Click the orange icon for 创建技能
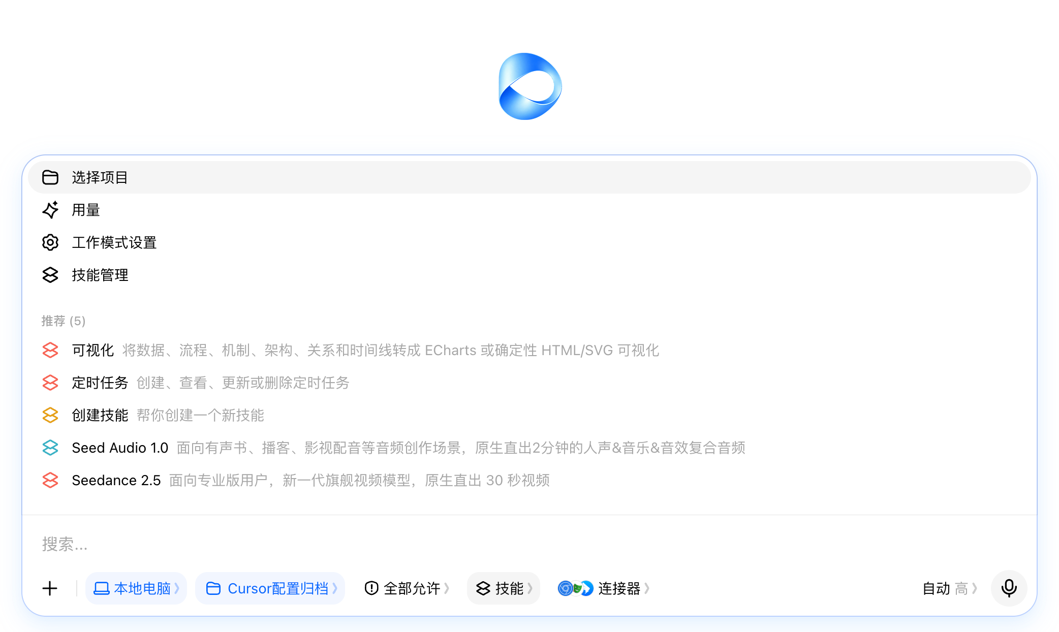Screen dimensions: 1059x632 tap(50, 415)
